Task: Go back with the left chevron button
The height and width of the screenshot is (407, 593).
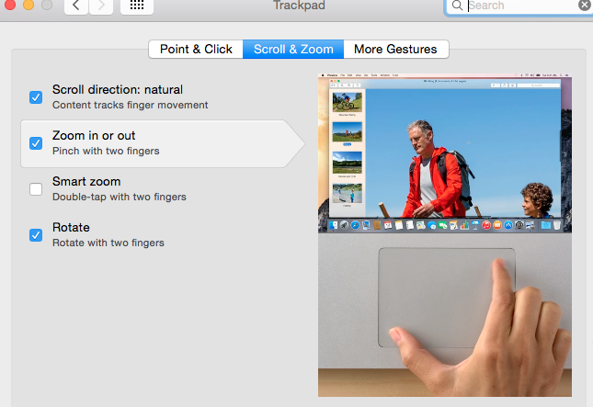Action: [76, 6]
